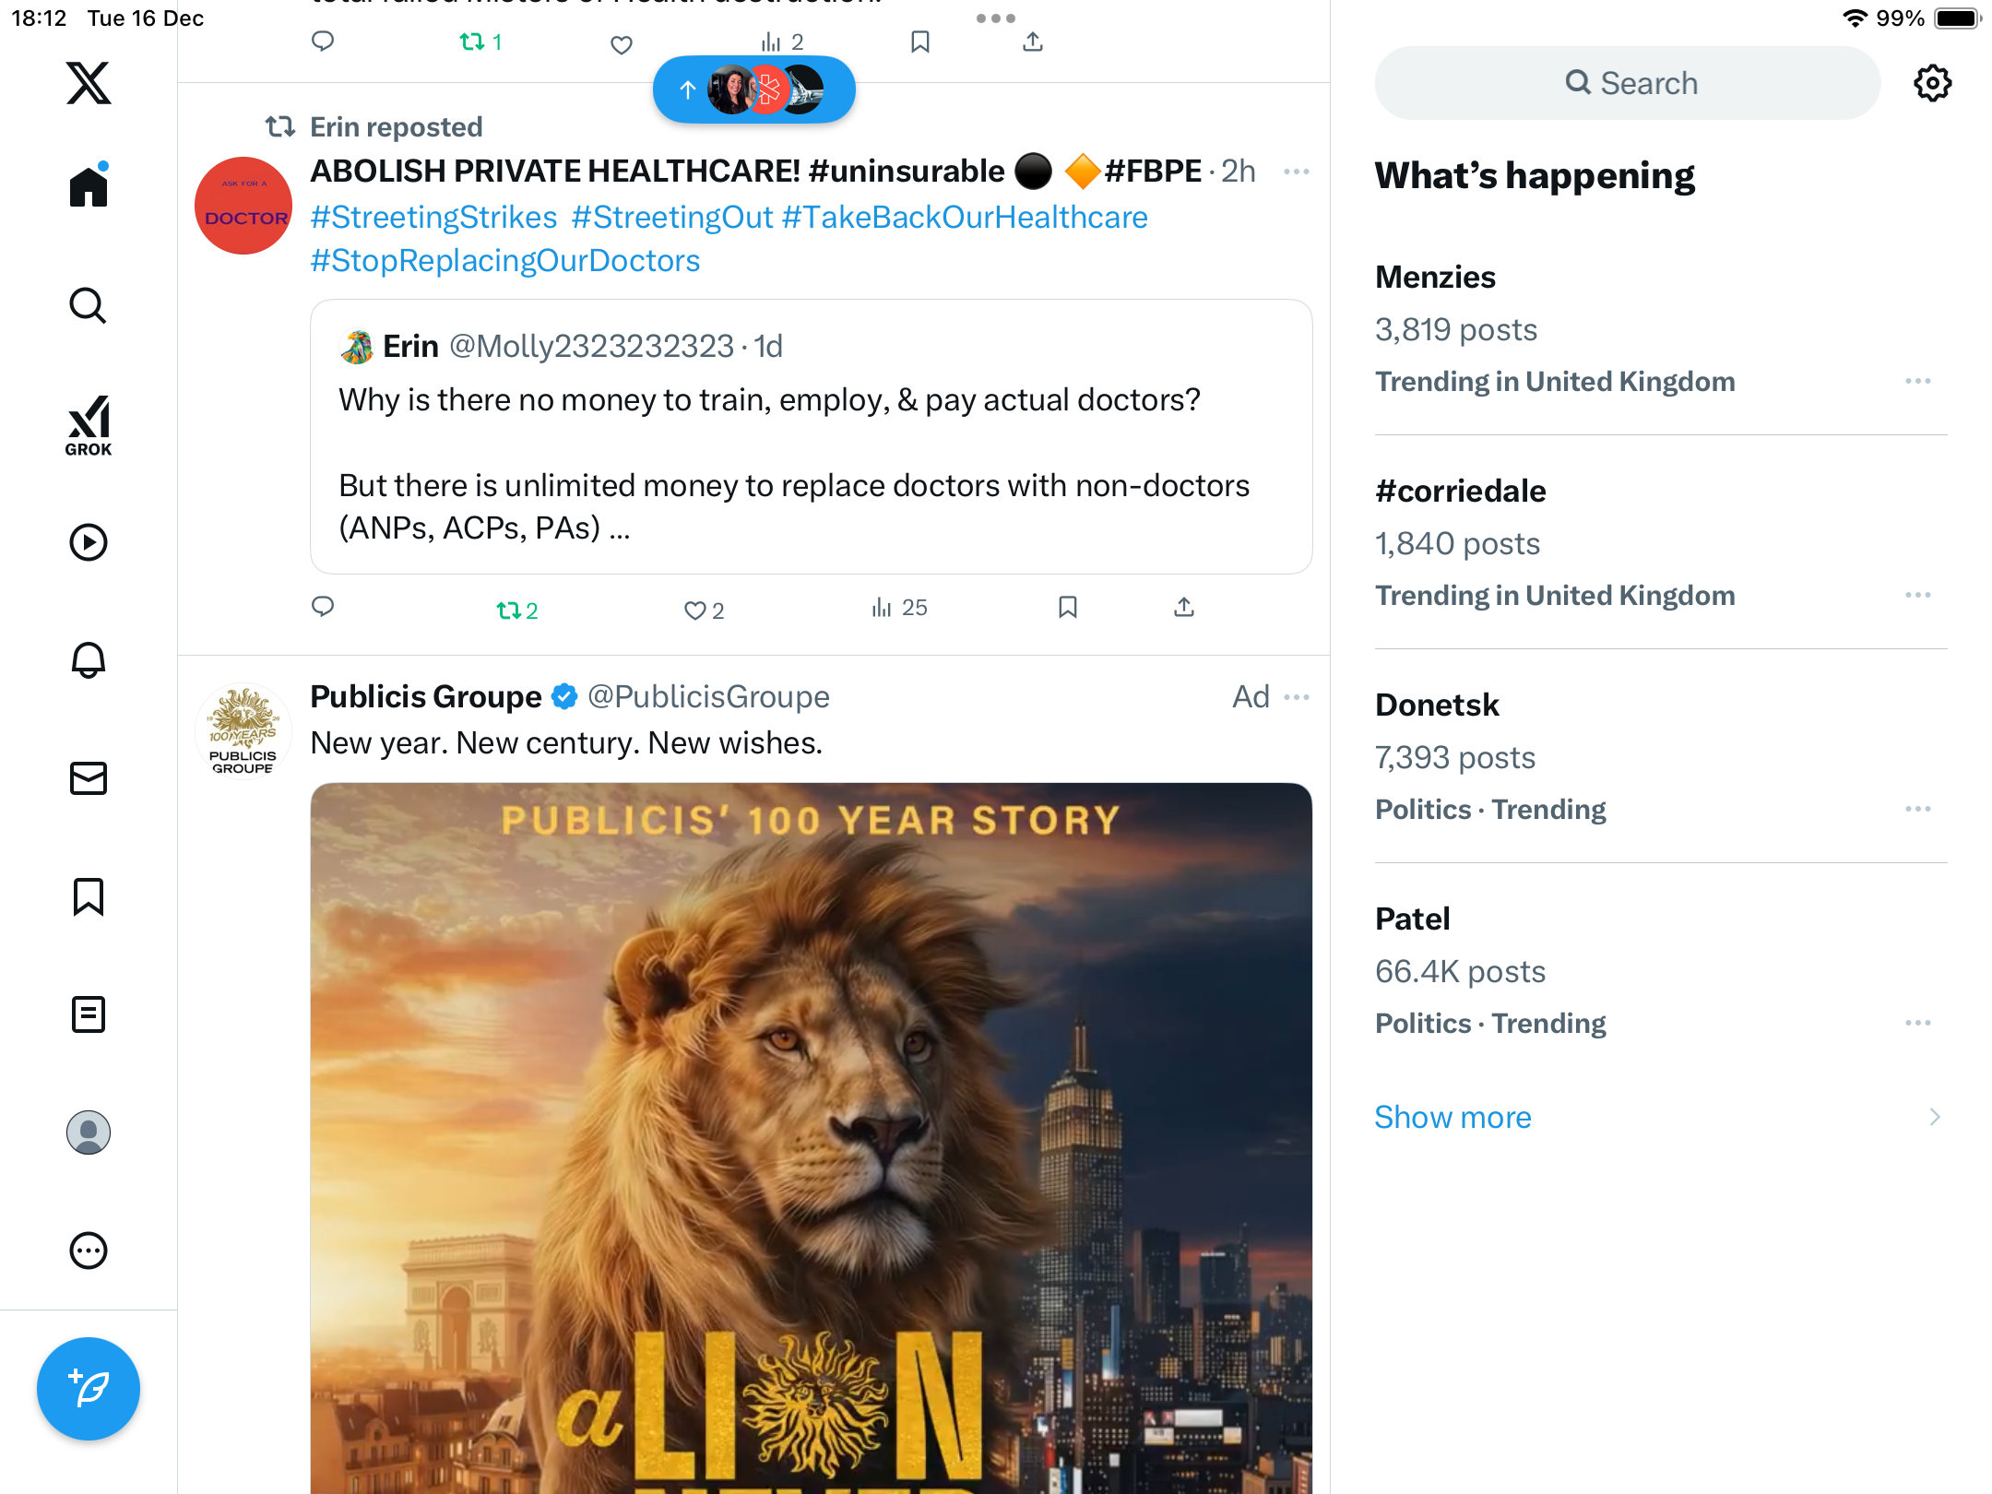
Task: Open the Notifications bell
Action: [x=89, y=660]
